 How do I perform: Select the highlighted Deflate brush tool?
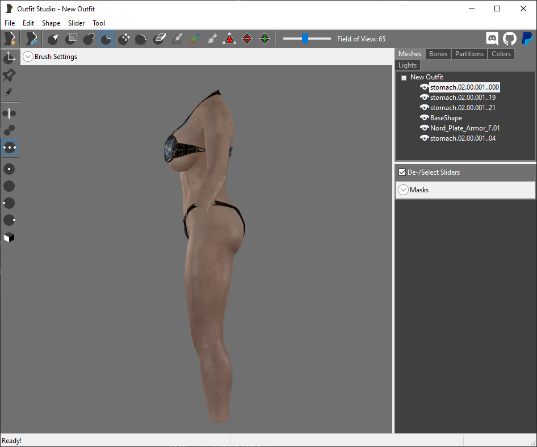pos(106,39)
